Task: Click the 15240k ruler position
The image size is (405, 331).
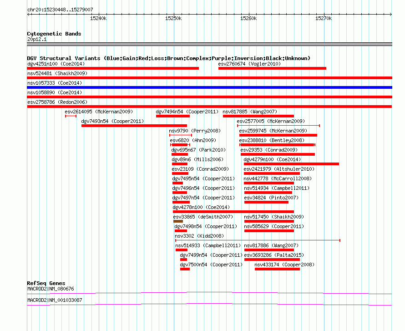Action: click(98, 18)
